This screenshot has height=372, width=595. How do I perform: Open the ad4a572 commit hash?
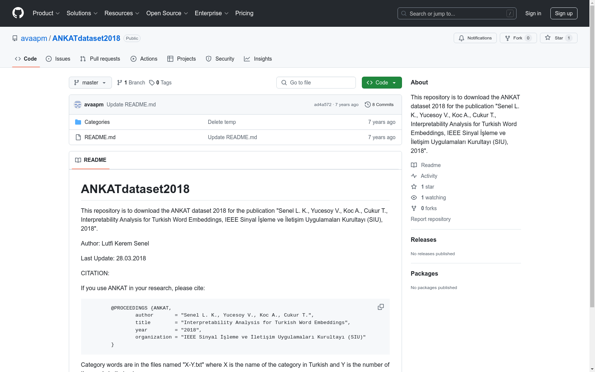322,105
